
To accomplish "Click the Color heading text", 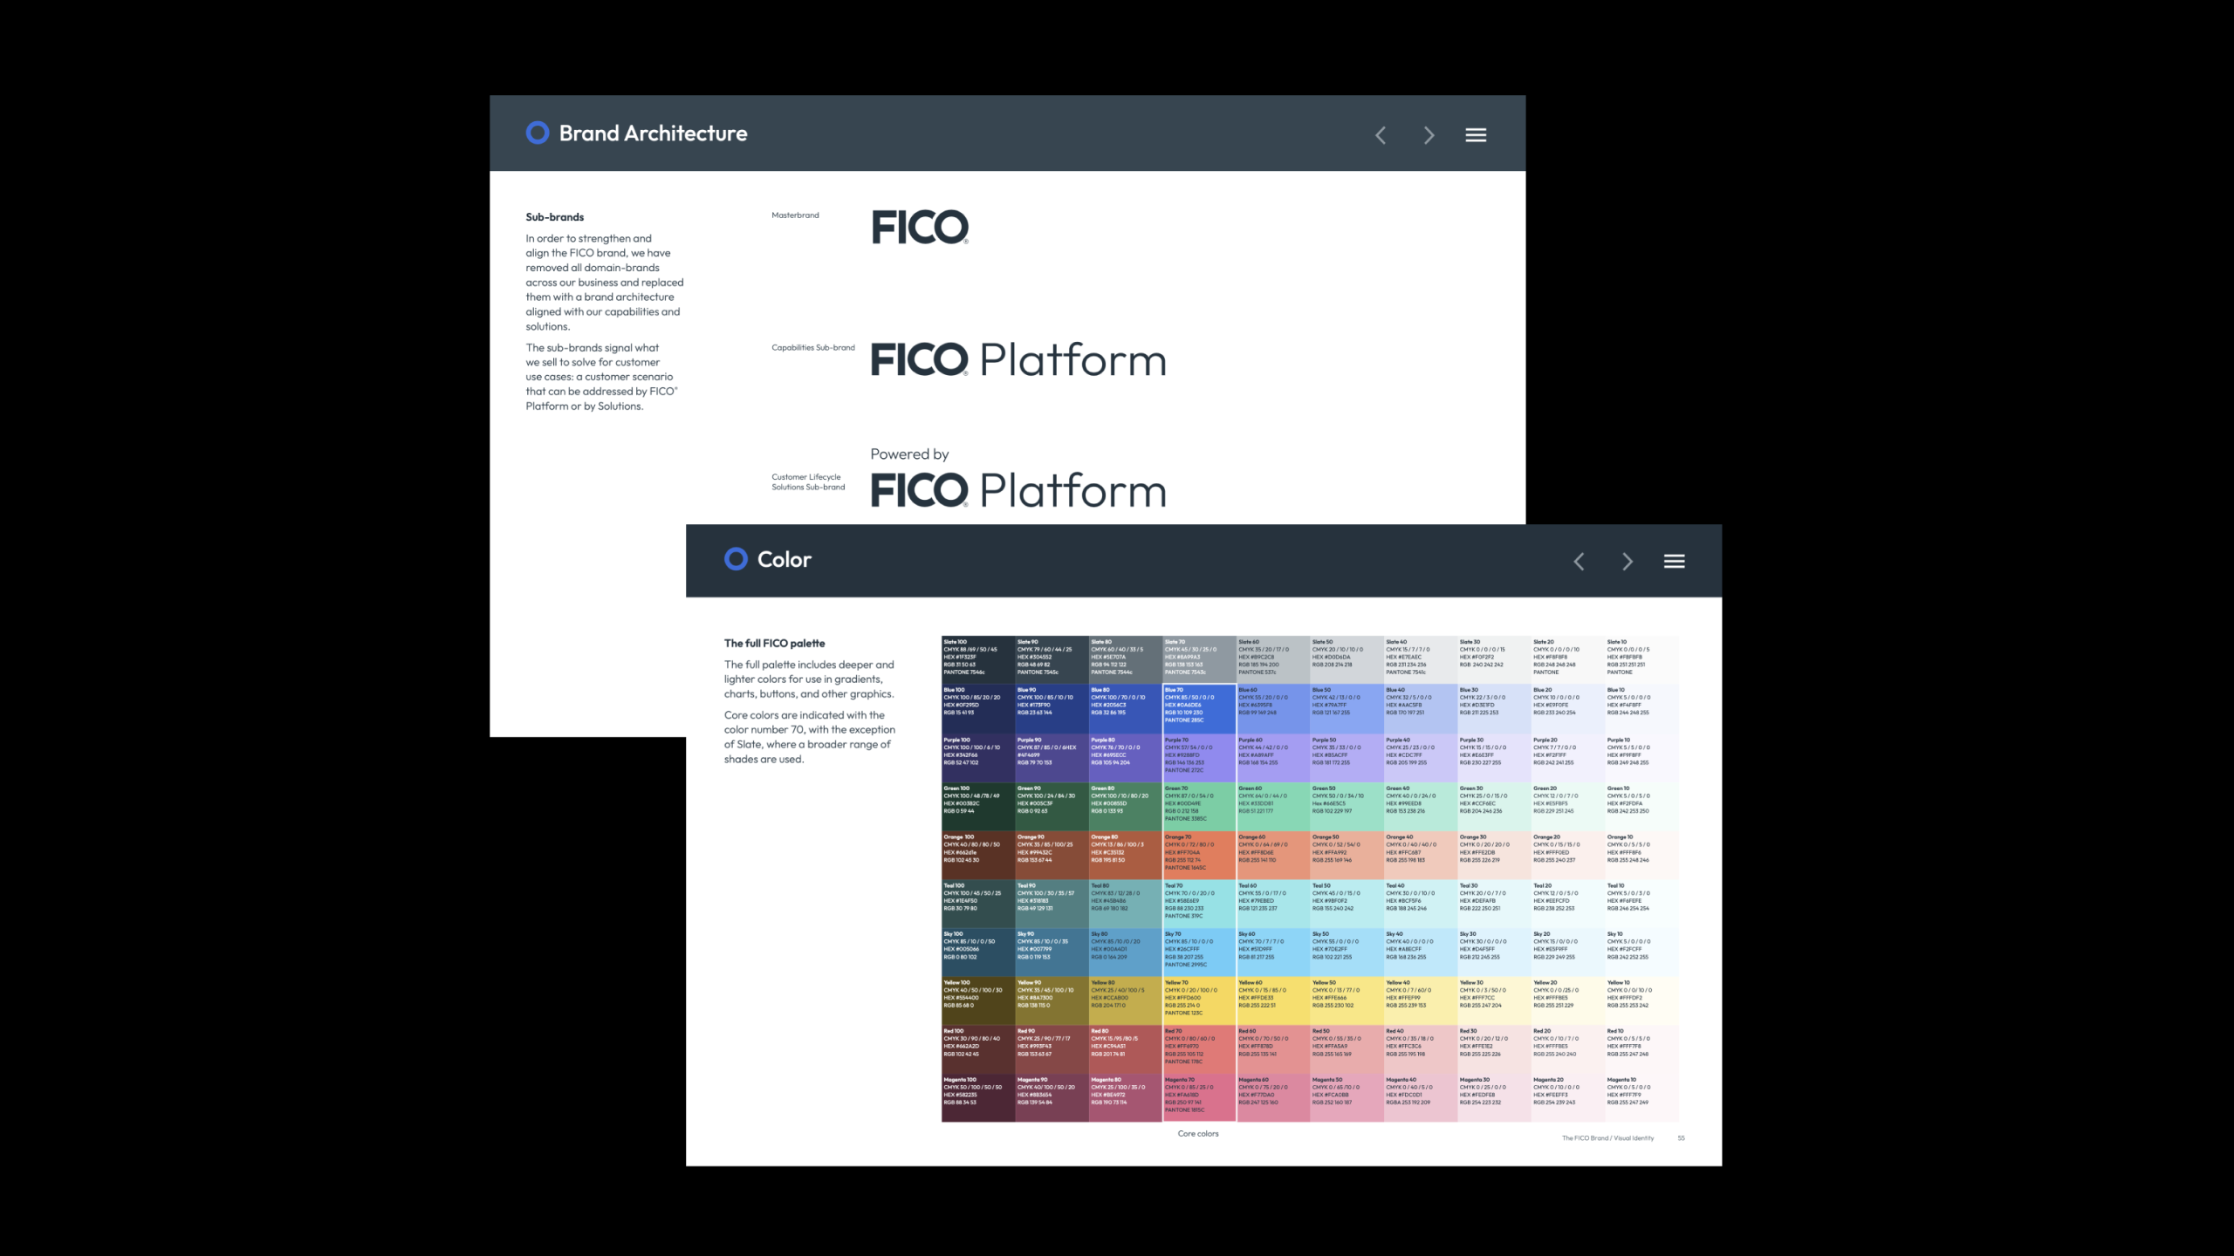I will pyautogui.click(x=784, y=559).
